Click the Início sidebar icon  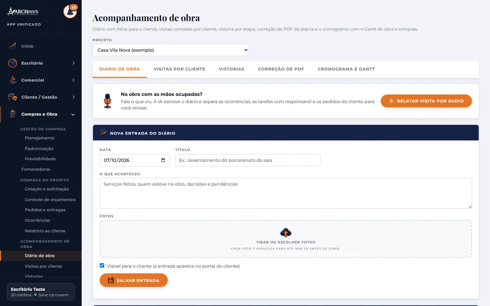pos(13,46)
